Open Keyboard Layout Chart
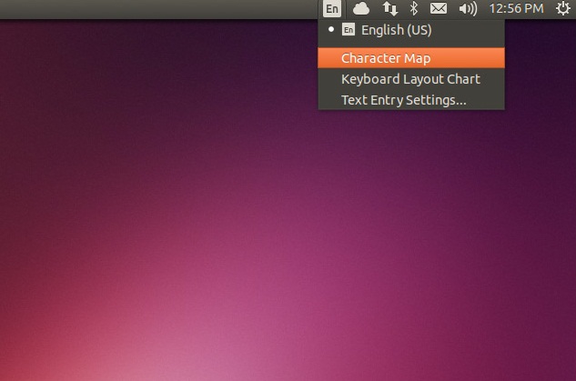The height and width of the screenshot is (381, 576). click(x=411, y=79)
